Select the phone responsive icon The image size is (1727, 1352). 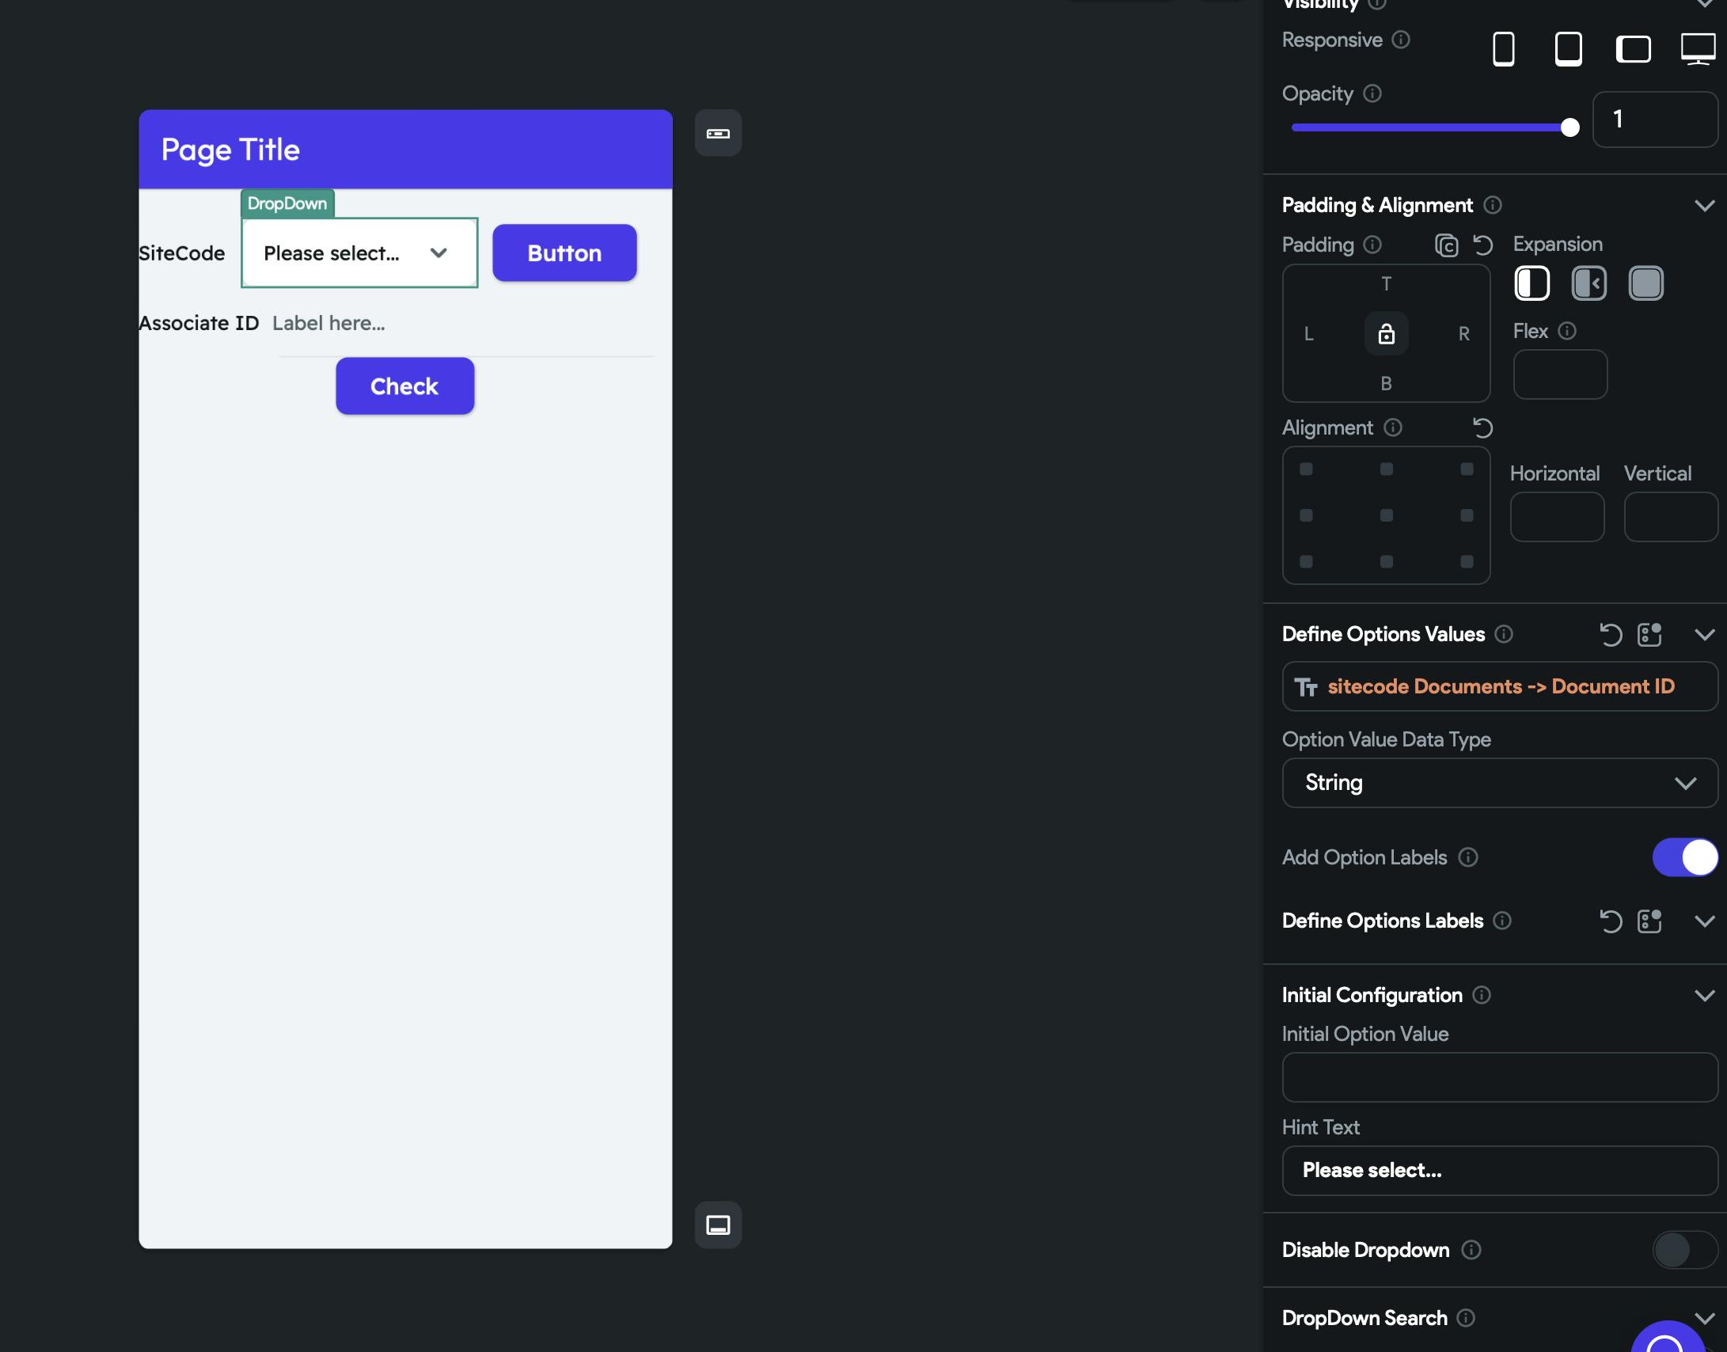point(1503,49)
